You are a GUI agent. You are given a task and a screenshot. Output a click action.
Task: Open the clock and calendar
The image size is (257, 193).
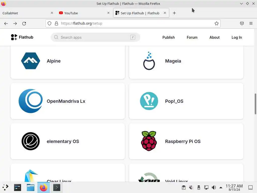pos(234,187)
